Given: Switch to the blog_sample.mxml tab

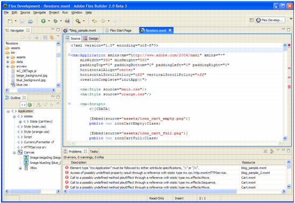Looking at the screenshot, I should [x=82, y=30].
